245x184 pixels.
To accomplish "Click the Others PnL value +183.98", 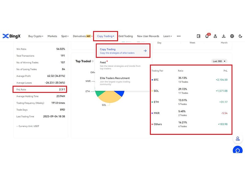I will point(223,124).
